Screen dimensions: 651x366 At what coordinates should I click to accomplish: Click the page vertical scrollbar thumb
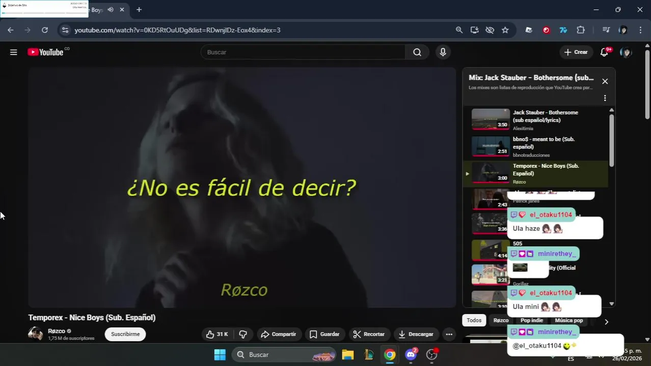coord(647,85)
